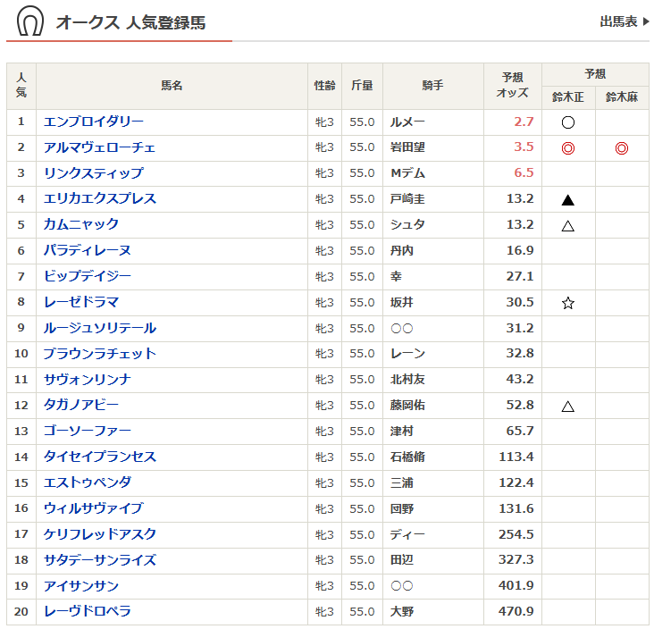Click jockey name 北村友
The height and width of the screenshot is (629, 654).
[x=407, y=380]
